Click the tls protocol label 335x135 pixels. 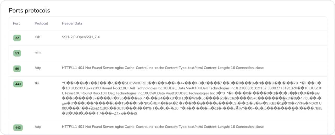coord(37,83)
